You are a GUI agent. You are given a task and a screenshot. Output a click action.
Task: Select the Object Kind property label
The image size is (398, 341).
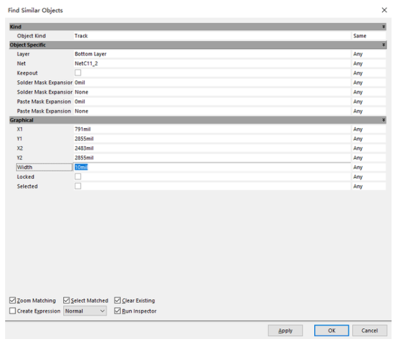pyautogui.click(x=31, y=36)
